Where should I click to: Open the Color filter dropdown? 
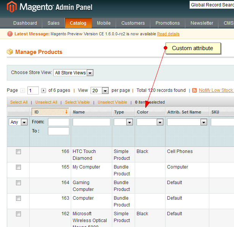(150, 122)
